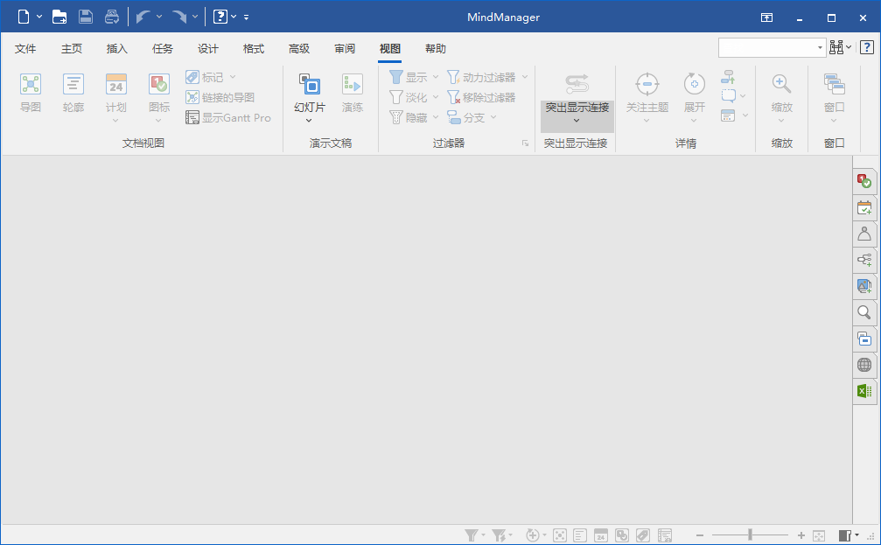
Task: Click the zoom out minus in status bar
Action: pos(700,535)
